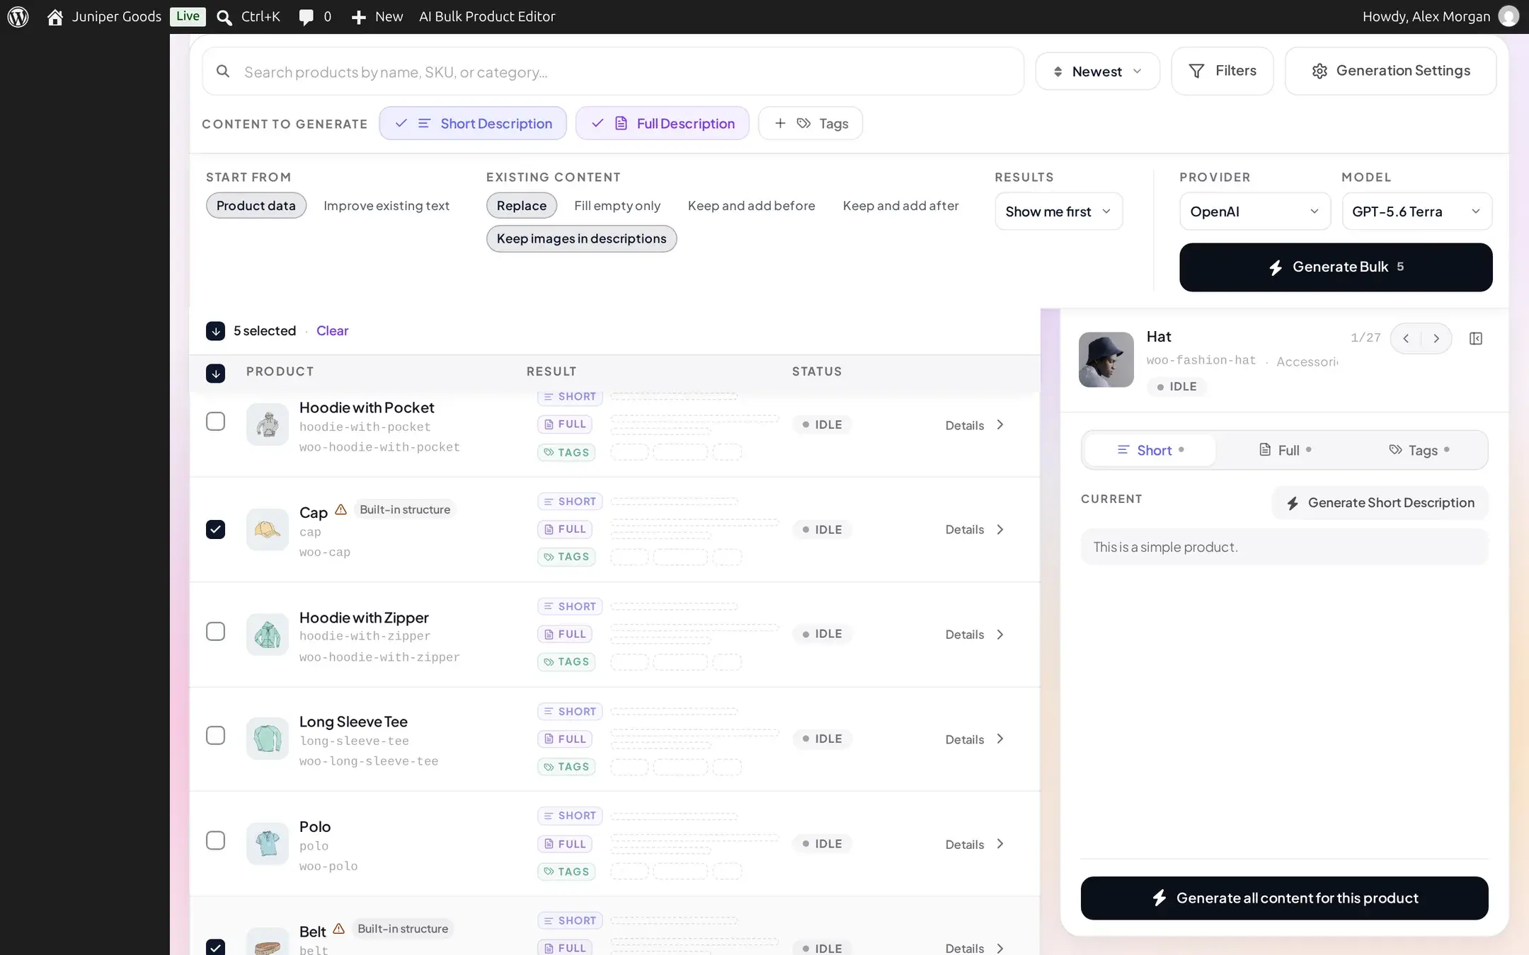Click the Long Sleeve Tee image
This screenshot has height=955, width=1529.
tap(268, 739)
